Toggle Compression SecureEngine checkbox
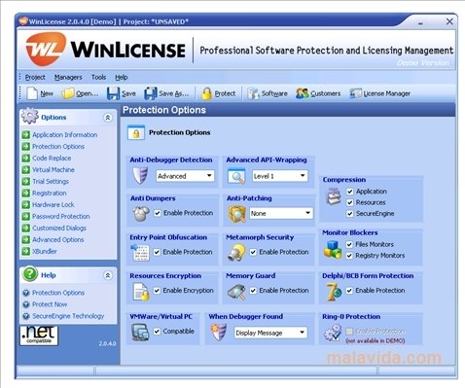 tap(350, 214)
